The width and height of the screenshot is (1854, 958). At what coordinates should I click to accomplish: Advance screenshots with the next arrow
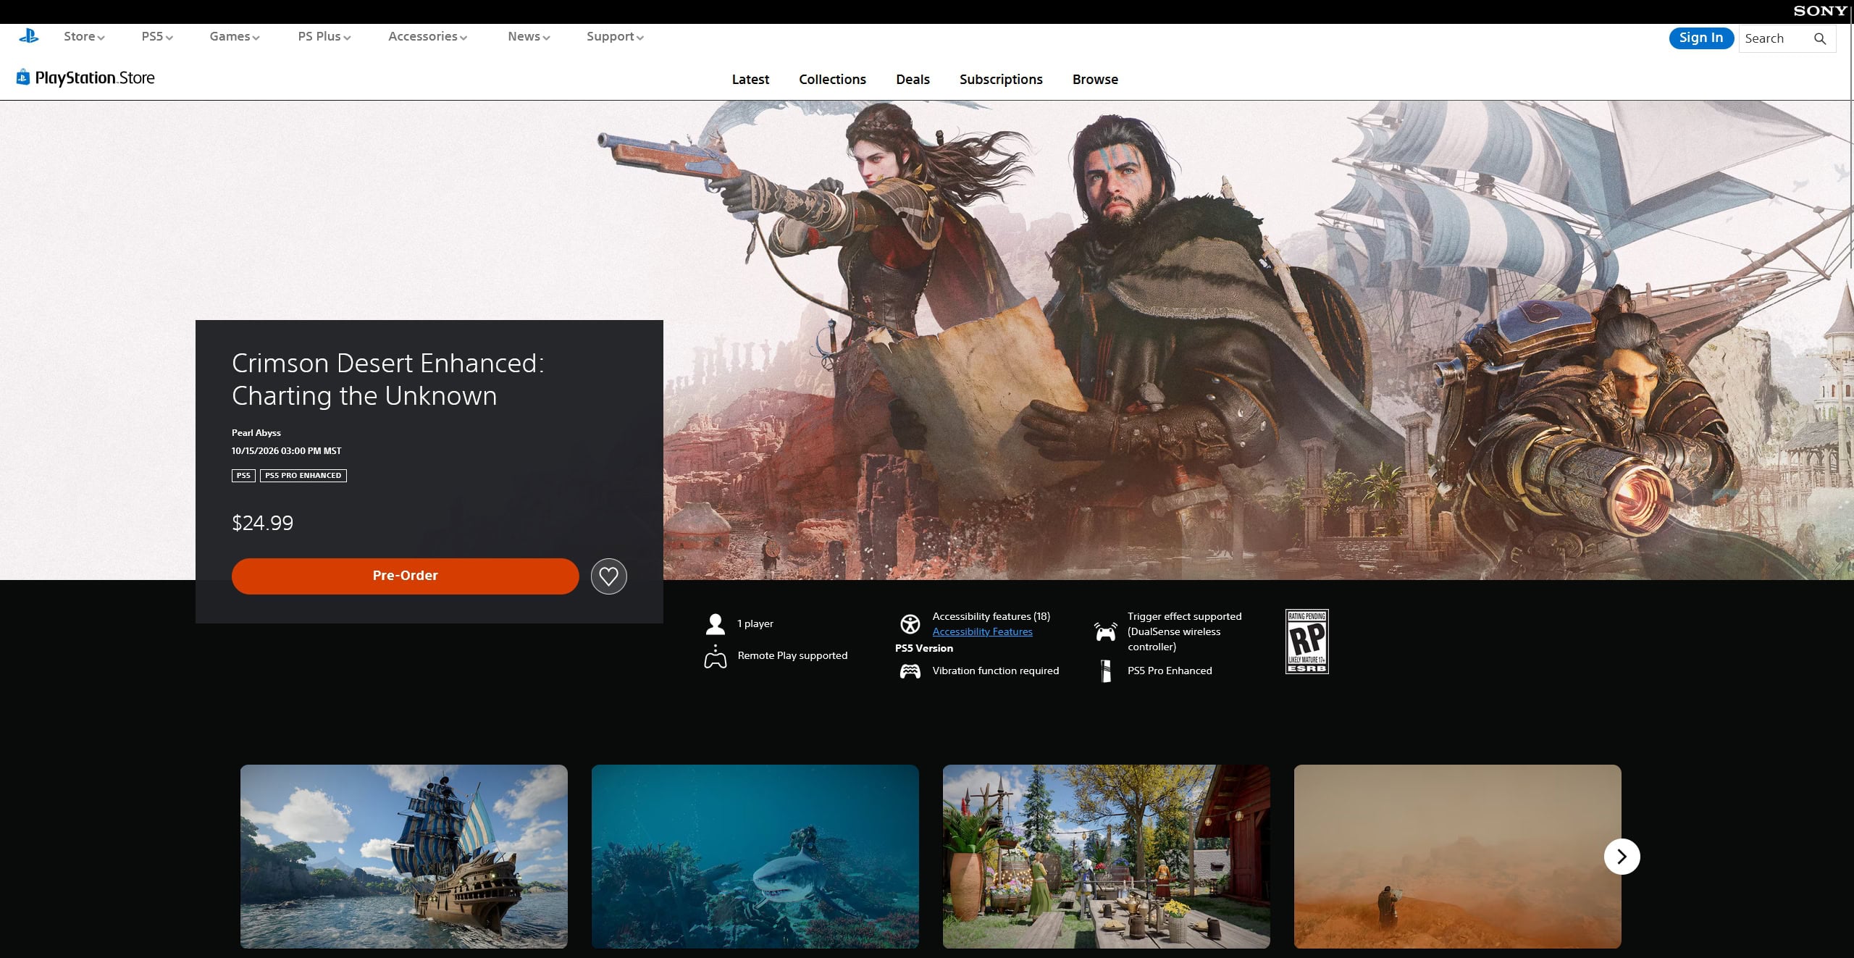point(1622,857)
